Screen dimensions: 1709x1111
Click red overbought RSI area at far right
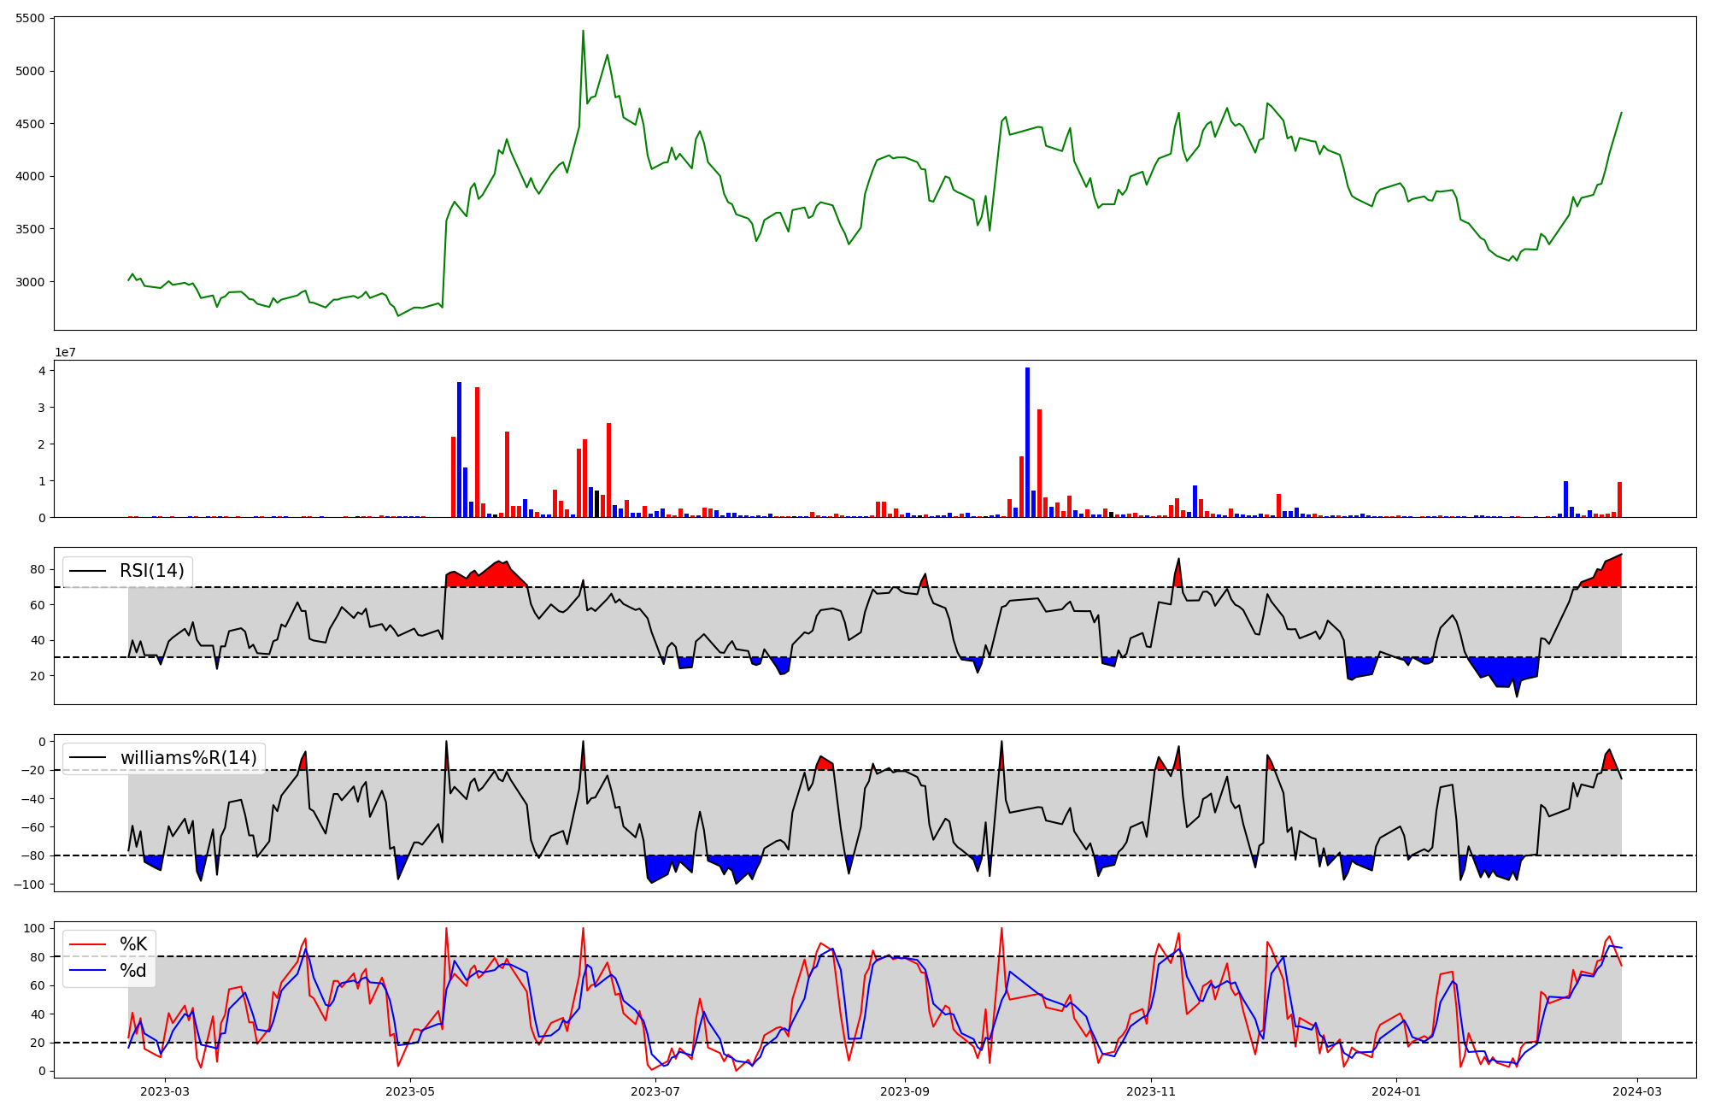click(x=1611, y=573)
